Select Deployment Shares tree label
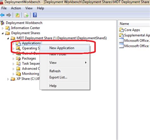Screen dimensions: 150x140 click(26, 33)
